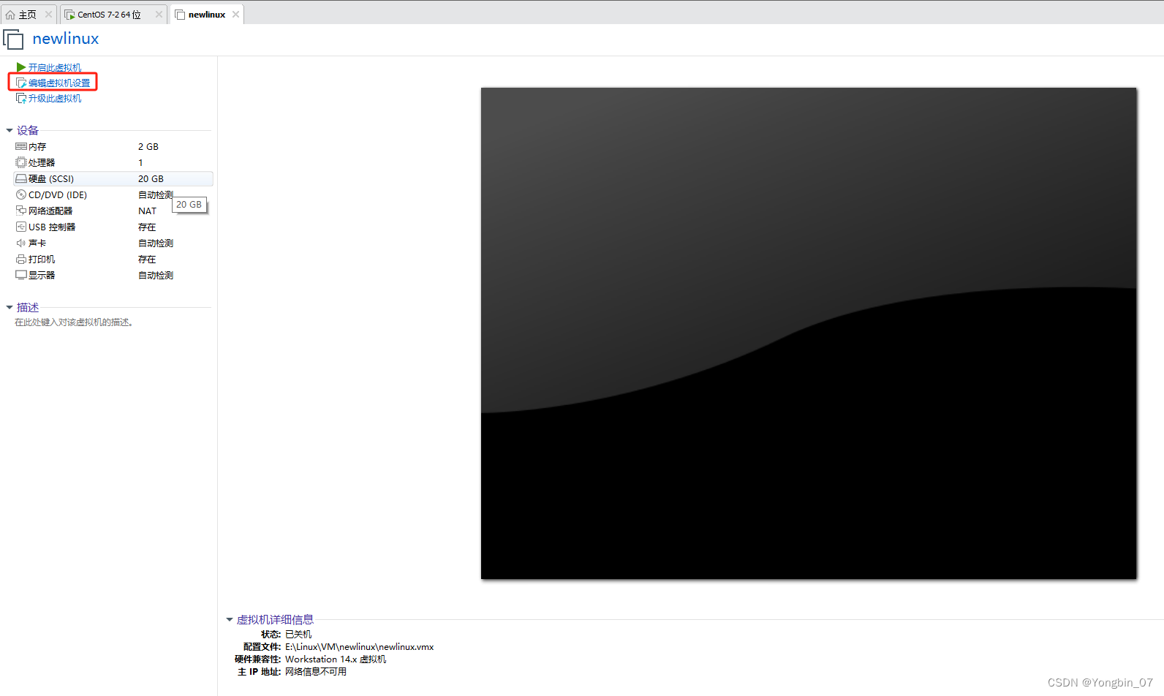Click the upgrade virtual machine icon

[21, 99]
